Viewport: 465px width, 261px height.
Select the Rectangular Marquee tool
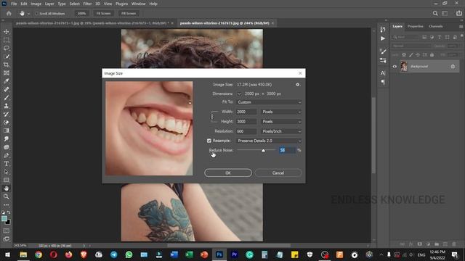(x=7, y=40)
